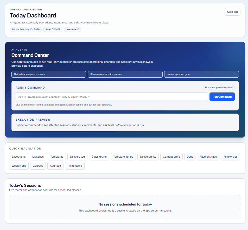This screenshot has height=230, width=248.
Task: Open Contact prefs settings
Action: point(171,157)
